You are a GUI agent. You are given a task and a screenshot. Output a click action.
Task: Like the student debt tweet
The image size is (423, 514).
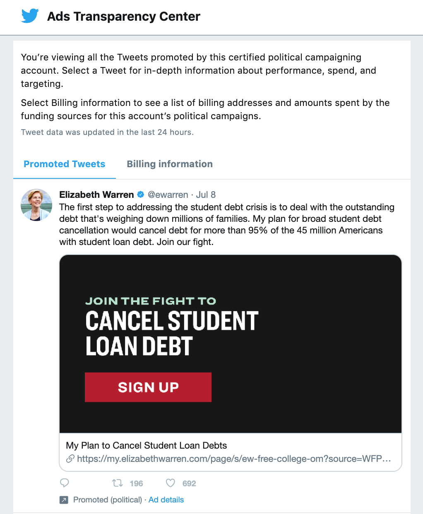(171, 483)
